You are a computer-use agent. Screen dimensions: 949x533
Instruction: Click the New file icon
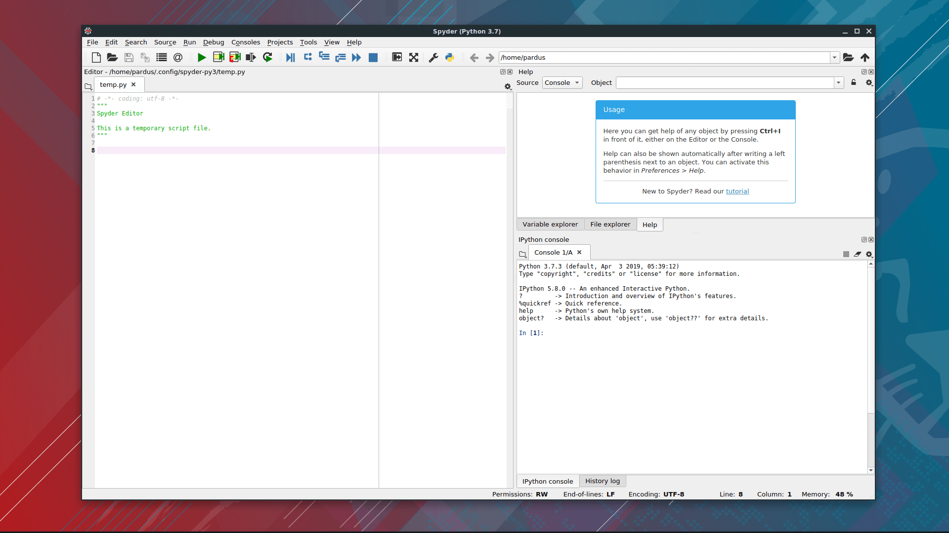tap(96, 58)
